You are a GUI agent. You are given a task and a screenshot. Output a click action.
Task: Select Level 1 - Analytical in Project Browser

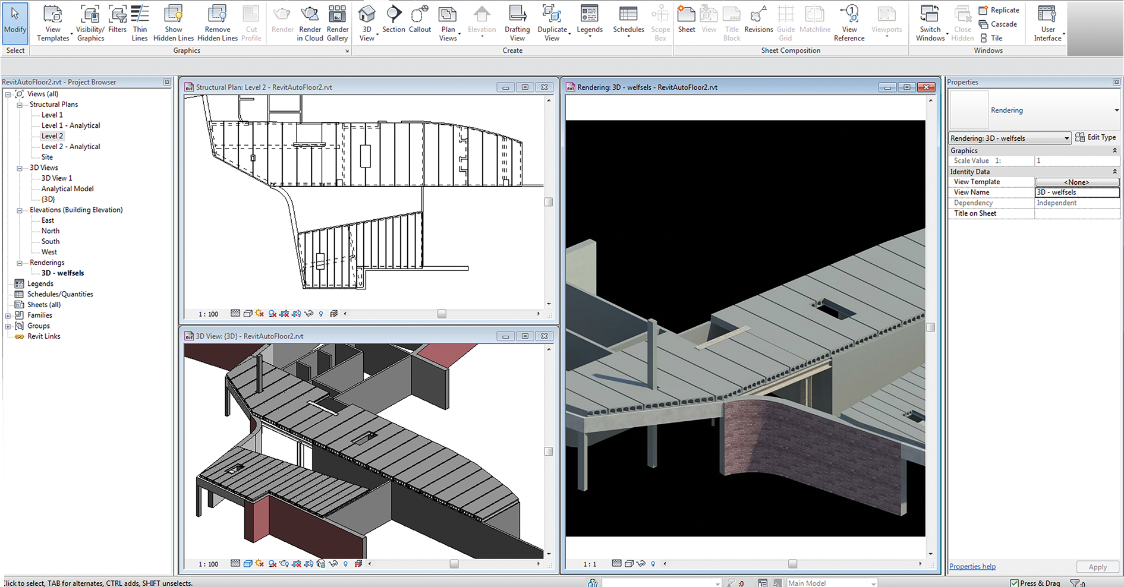[70, 126]
